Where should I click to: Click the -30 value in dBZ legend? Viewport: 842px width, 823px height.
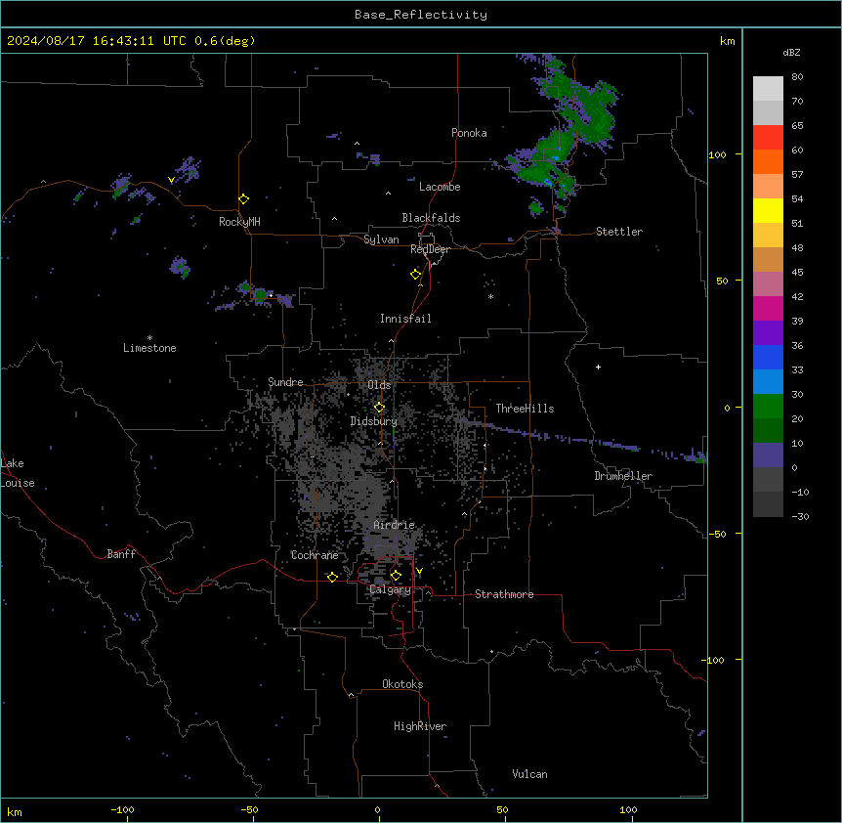pos(800,517)
